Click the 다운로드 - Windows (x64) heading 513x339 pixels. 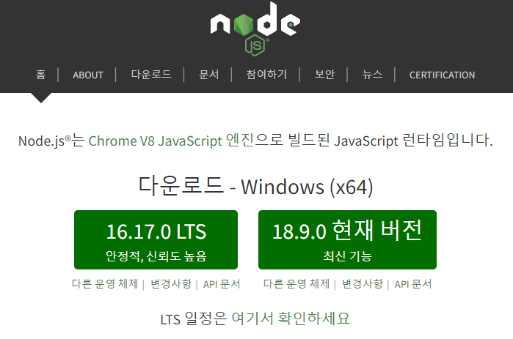click(255, 186)
